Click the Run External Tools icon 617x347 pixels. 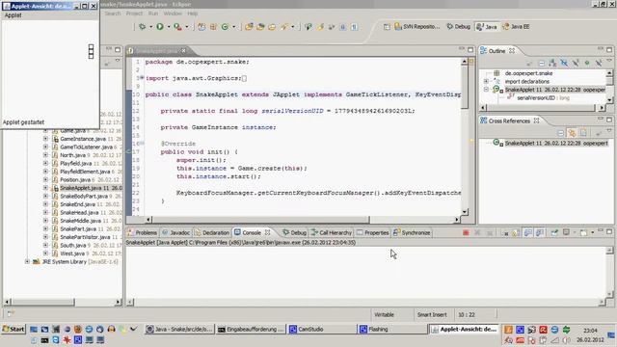177,27
